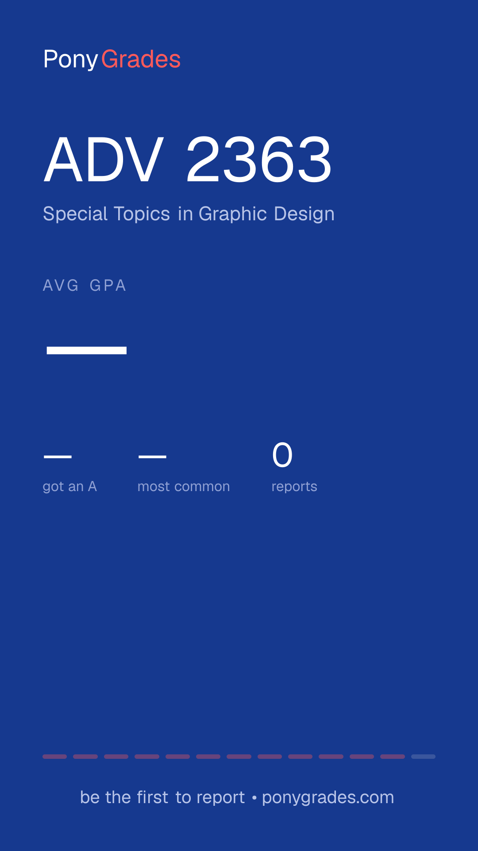This screenshot has height=851, width=478.
Task: Click the AVG GPA label
Action: [85, 285]
